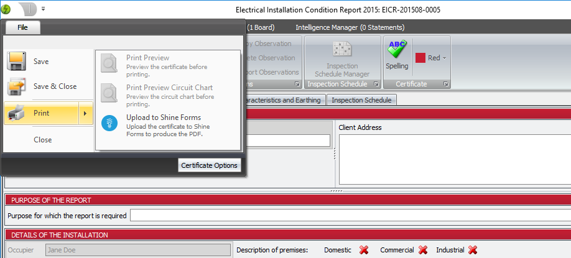This screenshot has height=258, width=571.
Task: Open the quick access toolbar customize arrow
Action: 43,10
